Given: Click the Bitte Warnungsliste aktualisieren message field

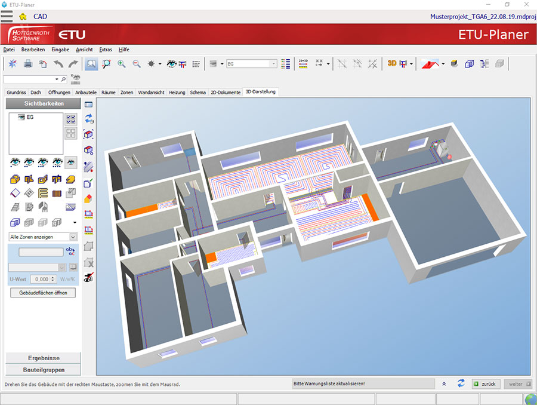Looking at the screenshot, I should [x=363, y=383].
